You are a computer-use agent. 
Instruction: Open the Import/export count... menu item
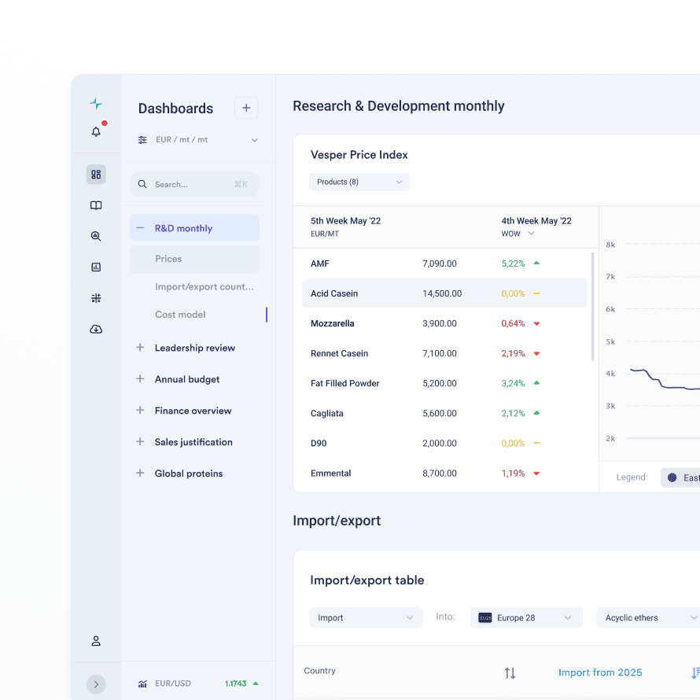tap(204, 287)
